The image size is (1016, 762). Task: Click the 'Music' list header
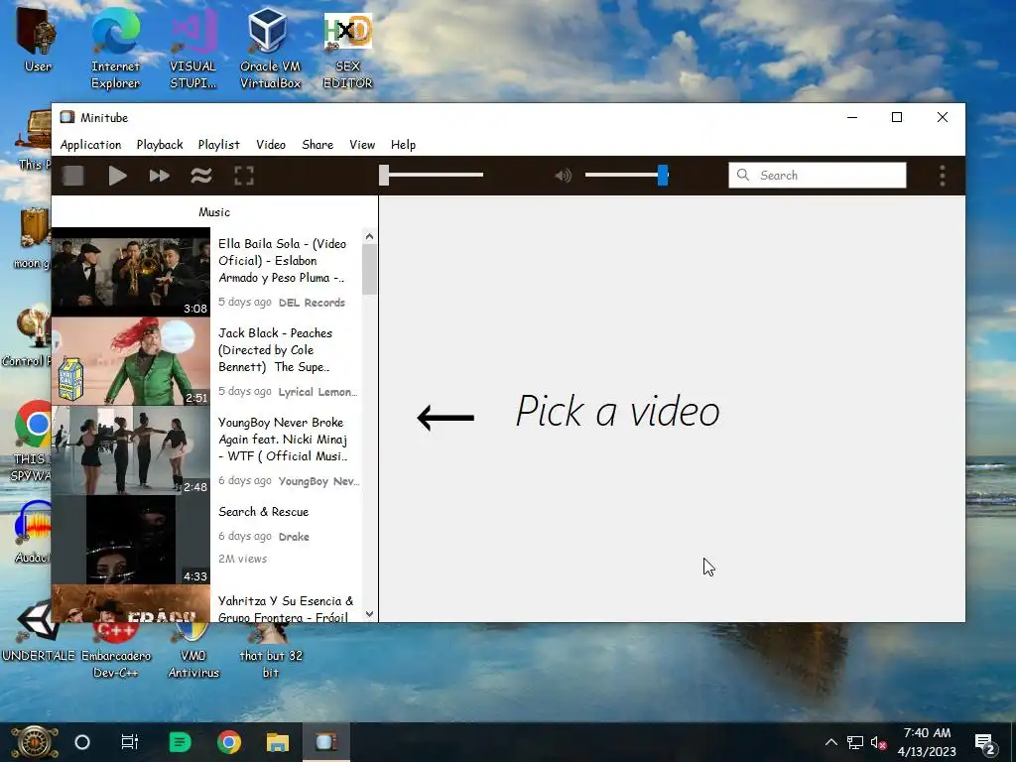214,212
